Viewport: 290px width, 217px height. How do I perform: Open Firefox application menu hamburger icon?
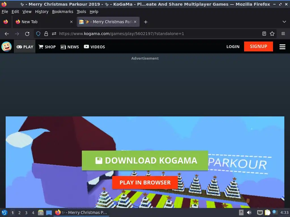[283, 34]
